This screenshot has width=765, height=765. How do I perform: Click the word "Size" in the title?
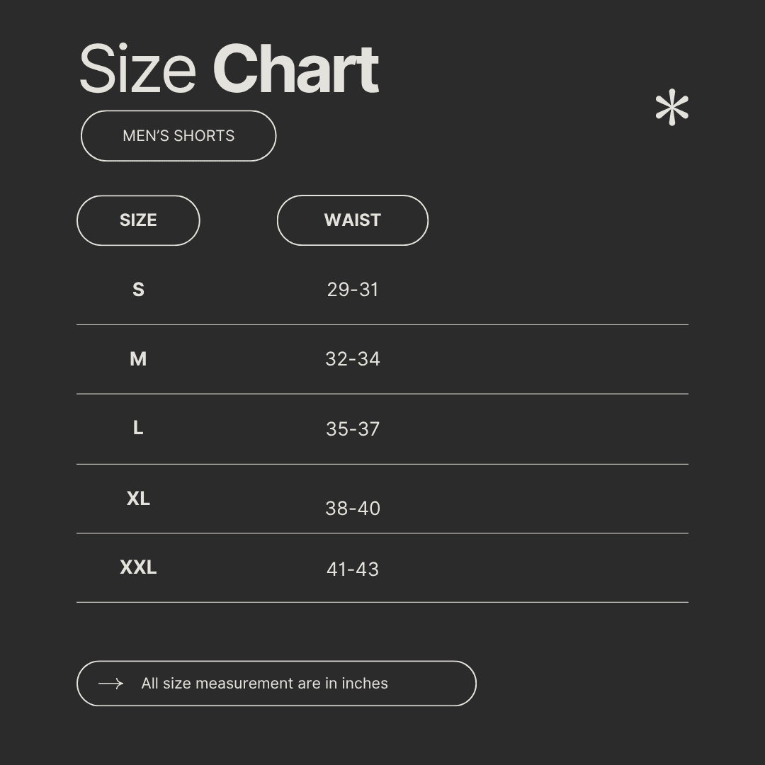coord(137,69)
